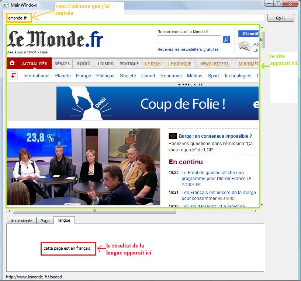Open the Technologies section link

238,76
